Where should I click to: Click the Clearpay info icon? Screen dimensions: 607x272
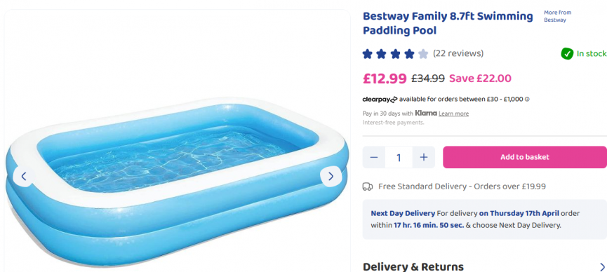coord(527,100)
